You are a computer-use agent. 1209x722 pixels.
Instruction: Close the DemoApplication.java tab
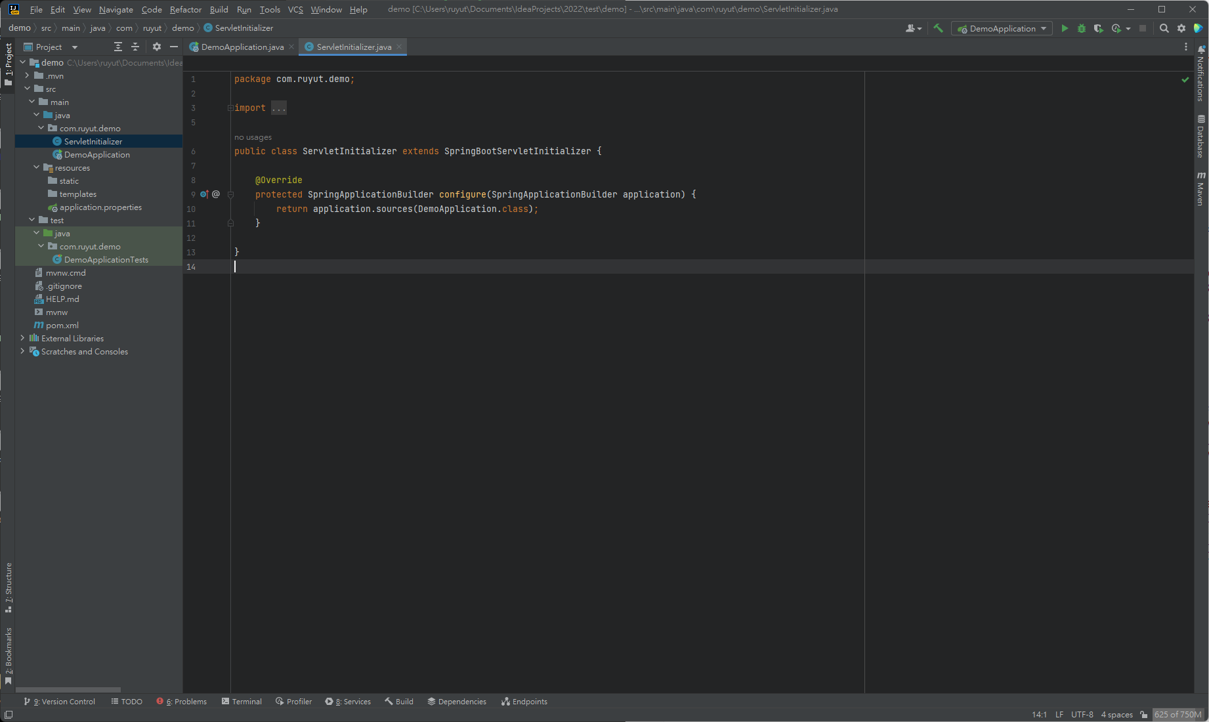291,47
